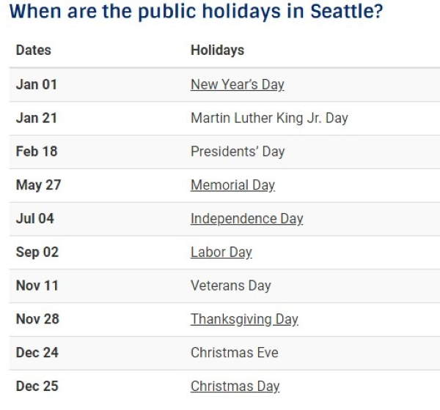Click the May 27 date cell
The height and width of the screenshot is (410, 440).
38,185
